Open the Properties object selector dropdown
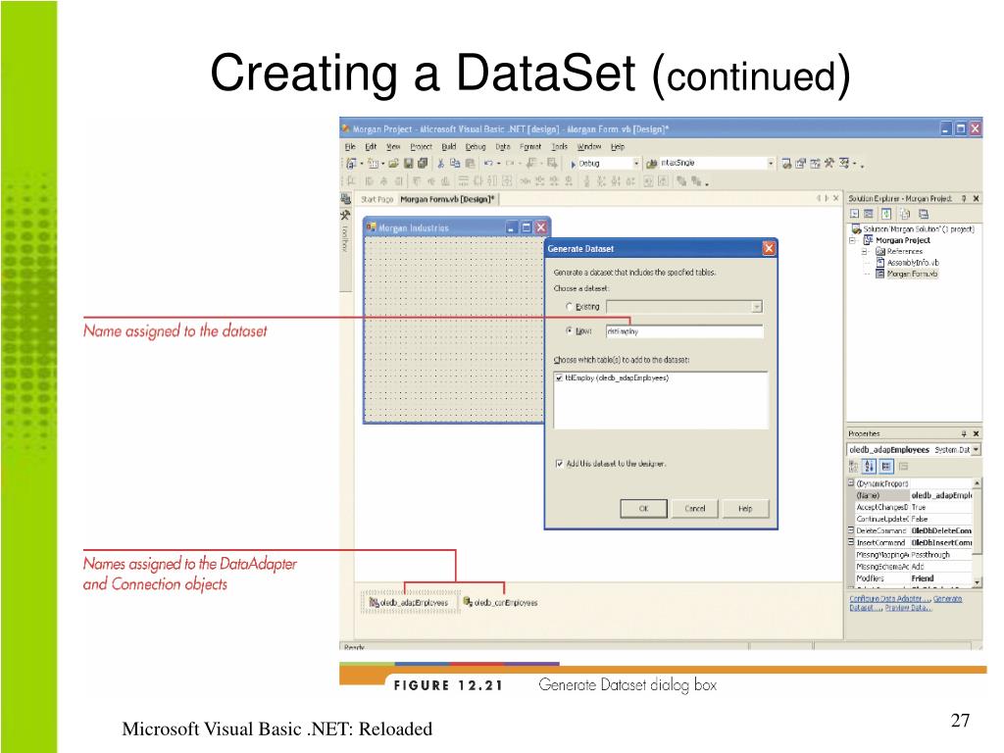 (x=976, y=450)
